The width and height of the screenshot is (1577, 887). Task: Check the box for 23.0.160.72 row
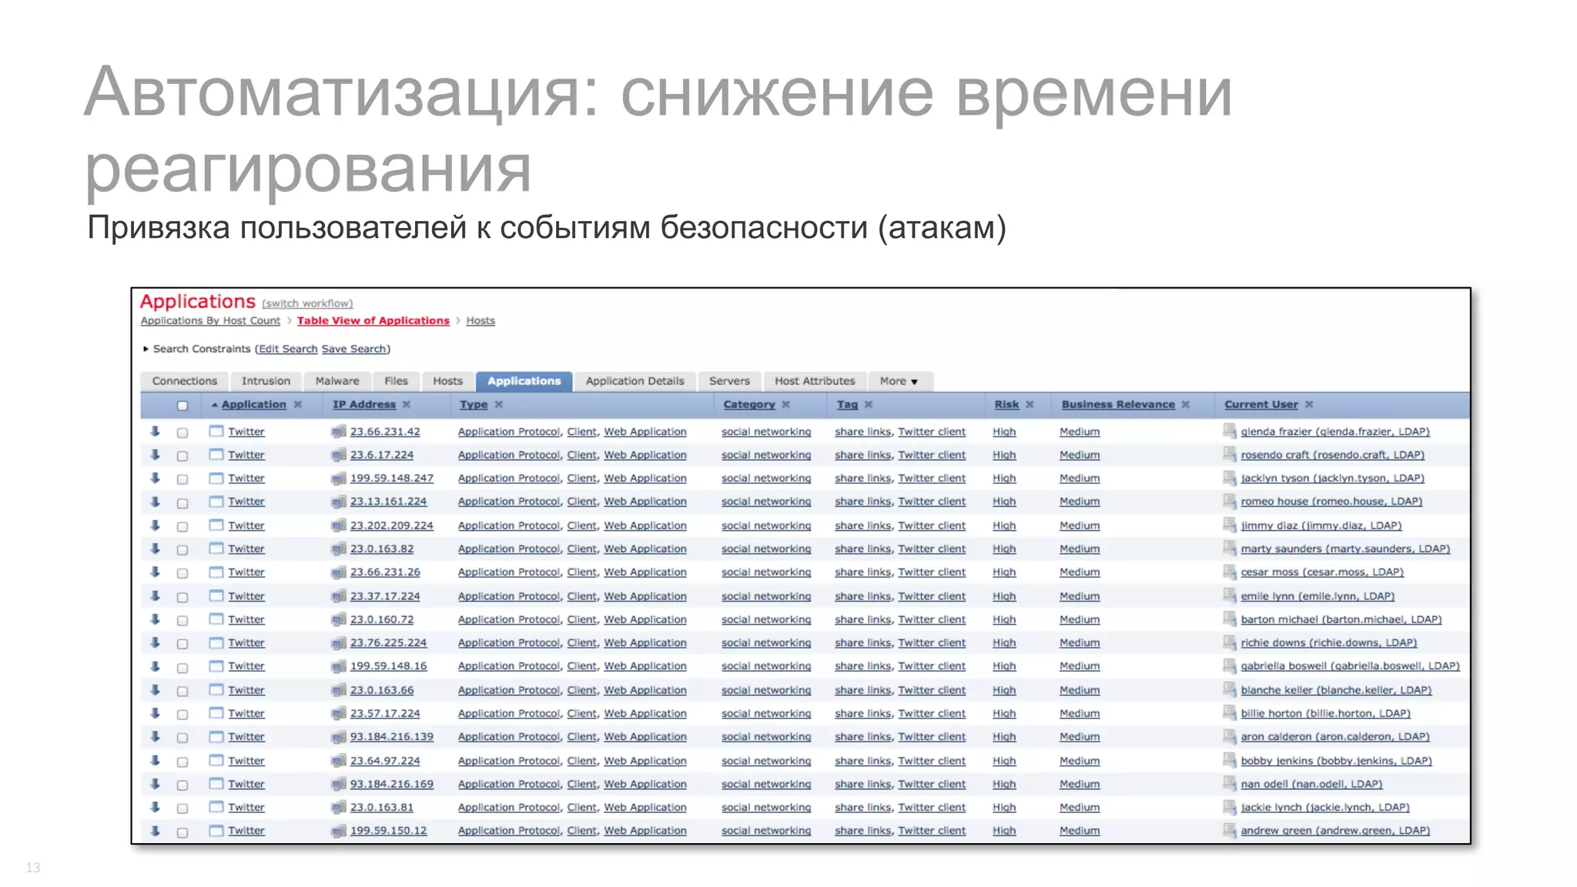point(182,621)
